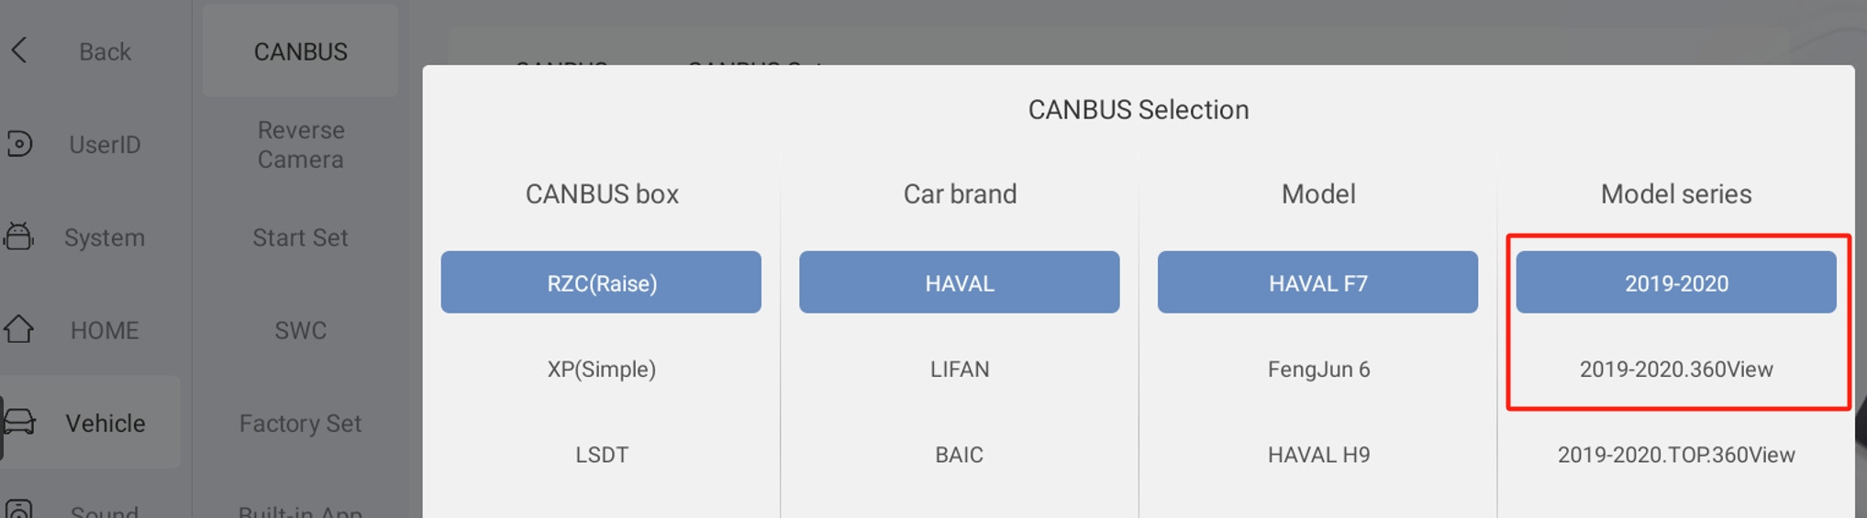The image size is (1867, 518).
Task: Select 2019-2020.360View model series
Action: 1676,369
